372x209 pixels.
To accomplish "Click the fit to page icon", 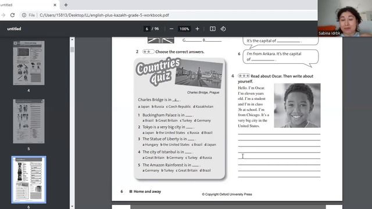I will coord(213,29).
